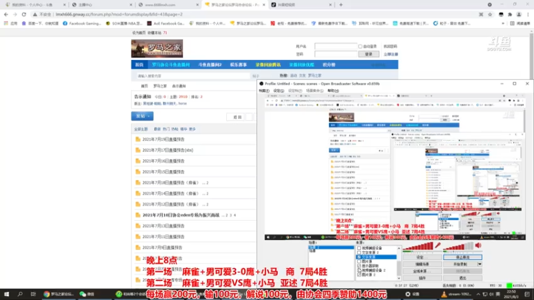Image resolution: width=534 pixels, height=300 pixels.
Task: Adjust the OBS desktop audio volume bars
Action: tap(458, 246)
